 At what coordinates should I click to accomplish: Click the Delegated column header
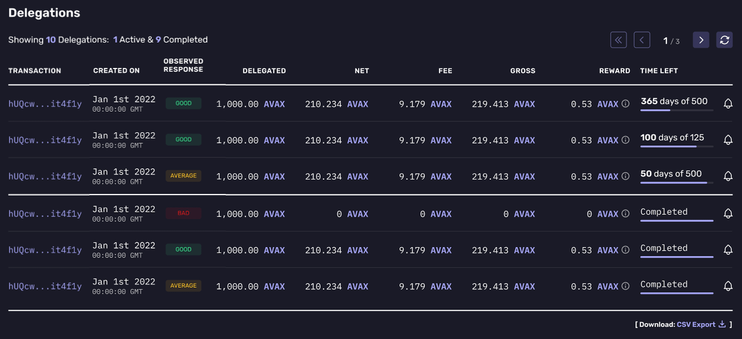[x=264, y=71]
